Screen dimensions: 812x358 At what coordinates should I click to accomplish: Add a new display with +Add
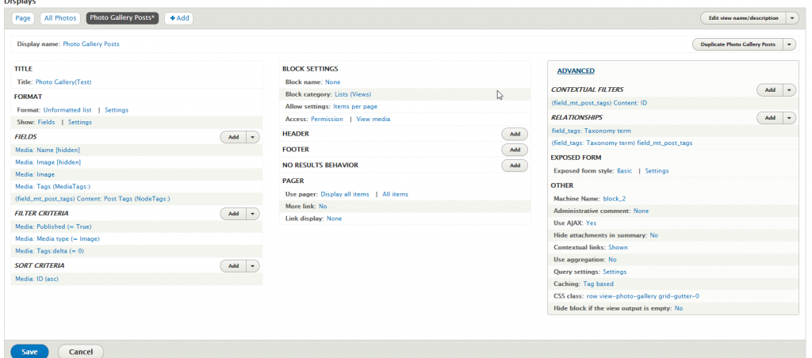[179, 17]
